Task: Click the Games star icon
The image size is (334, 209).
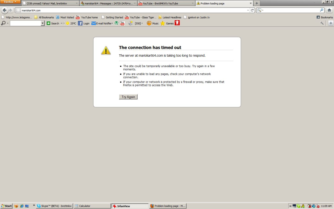Action: 163,23
